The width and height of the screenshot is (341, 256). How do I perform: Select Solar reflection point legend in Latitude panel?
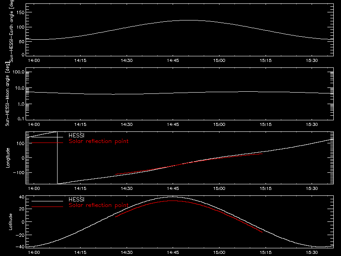pos(98,205)
